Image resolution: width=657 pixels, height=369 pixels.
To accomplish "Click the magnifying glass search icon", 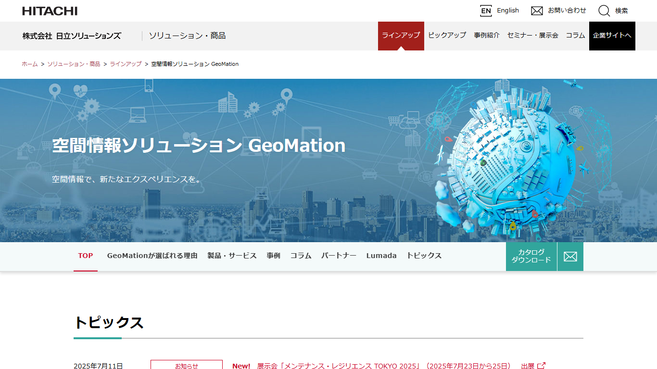I will point(604,11).
